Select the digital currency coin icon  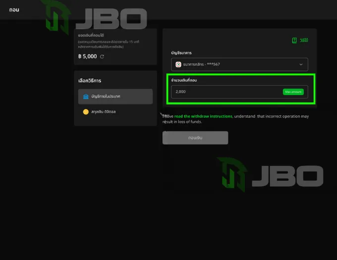(x=86, y=111)
